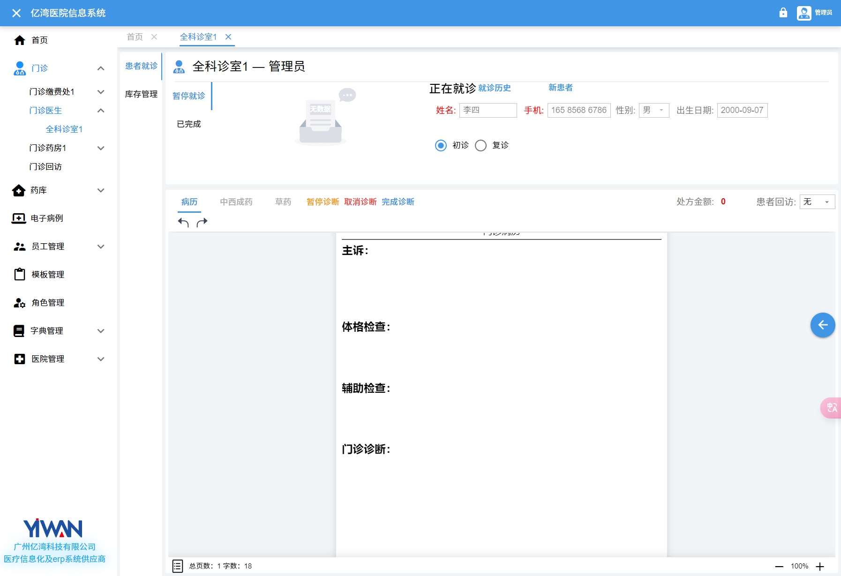Viewport: 841px width, 576px height.
Task: Close the sidebar with the X icon
Action: pyautogui.click(x=16, y=13)
